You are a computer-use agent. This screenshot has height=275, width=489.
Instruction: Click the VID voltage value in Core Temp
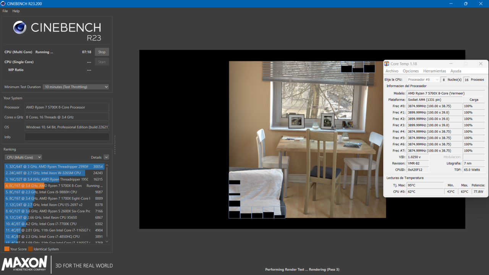click(x=418, y=157)
